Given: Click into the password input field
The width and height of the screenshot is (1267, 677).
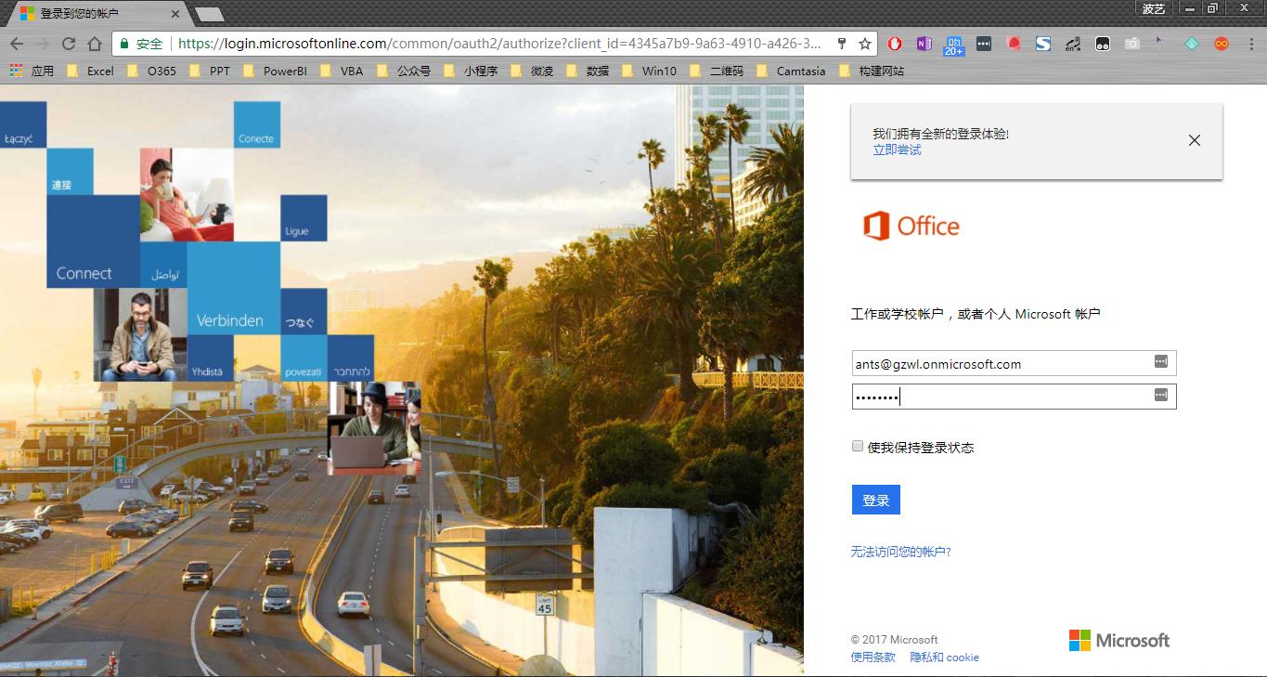Looking at the screenshot, I should (1014, 397).
